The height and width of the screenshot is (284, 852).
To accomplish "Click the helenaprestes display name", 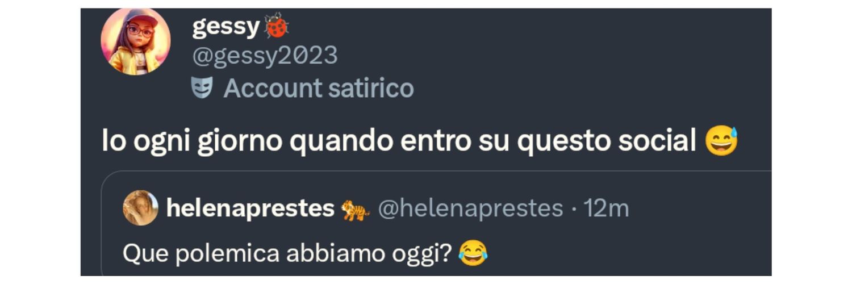I will [x=250, y=209].
